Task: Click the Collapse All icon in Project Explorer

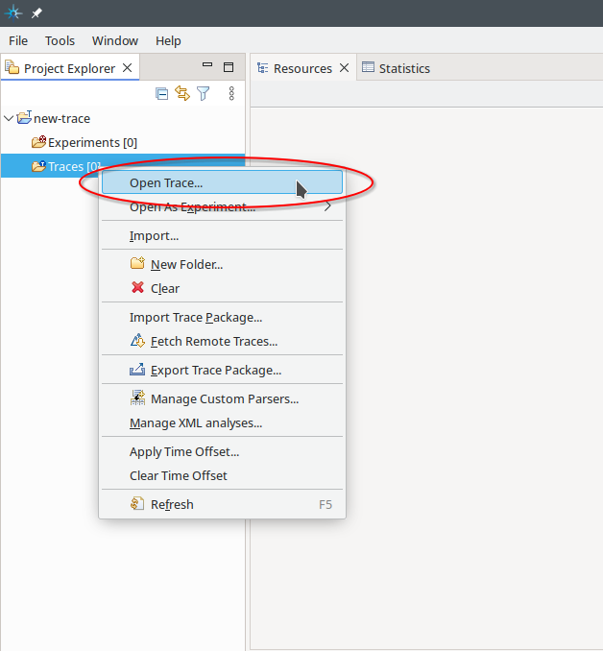Action: tap(162, 93)
